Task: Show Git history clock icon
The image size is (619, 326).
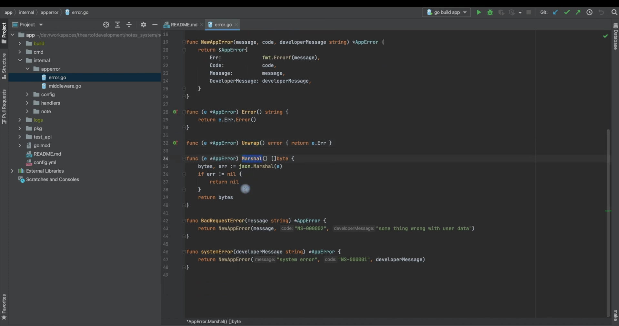Action: point(589,12)
